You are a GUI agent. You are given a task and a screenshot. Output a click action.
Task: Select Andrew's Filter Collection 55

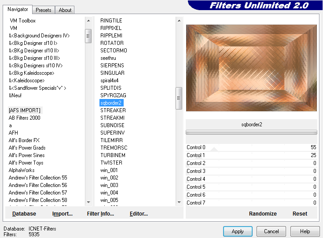click(38, 178)
